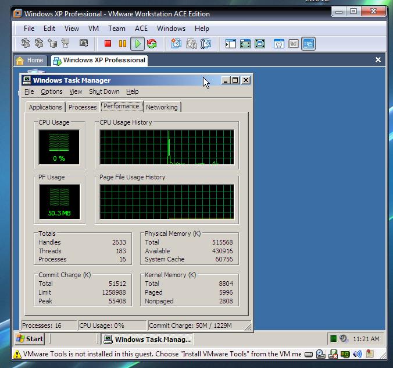This screenshot has width=393, height=368.
Task: Click the take snapshot clock icon
Action: click(x=176, y=44)
